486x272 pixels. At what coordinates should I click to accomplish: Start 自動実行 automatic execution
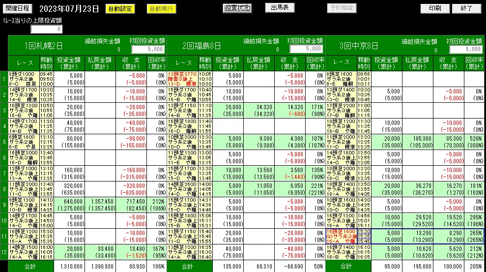[161, 9]
